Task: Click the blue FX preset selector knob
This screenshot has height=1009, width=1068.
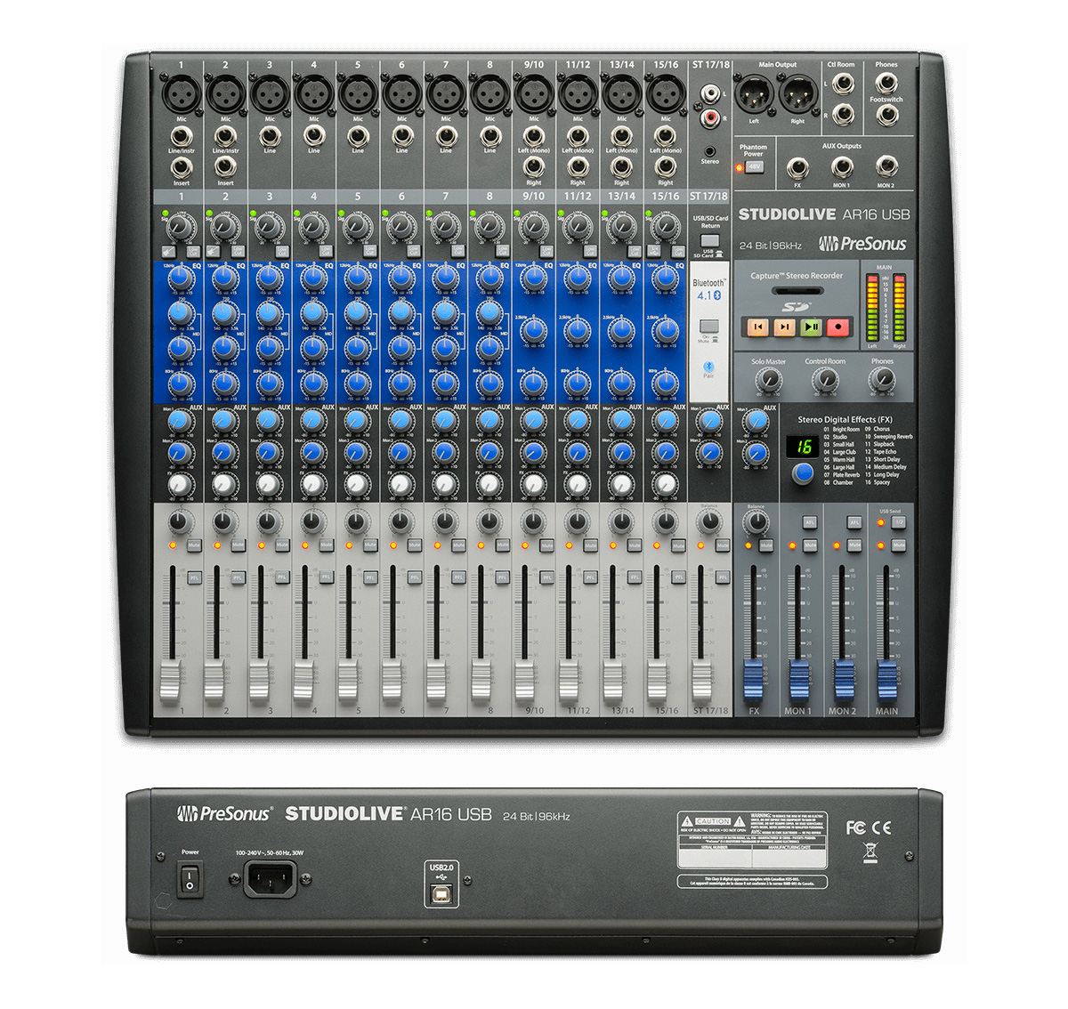Action: pyautogui.click(x=803, y=472)
